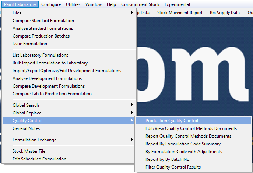Screen dimensions: 253x173
Task: Choose Bulk Import Formulation to Laboratory
Action: tap(50, 63)
